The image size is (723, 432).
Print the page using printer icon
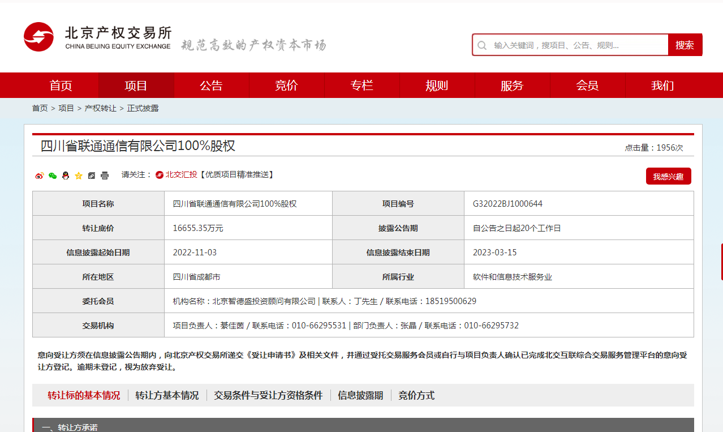(x=105, y=176)
